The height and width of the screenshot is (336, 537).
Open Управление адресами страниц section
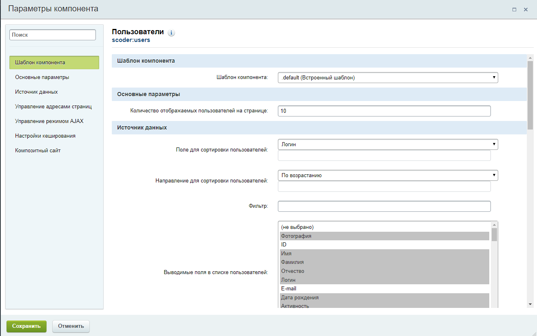click(53, 107)
